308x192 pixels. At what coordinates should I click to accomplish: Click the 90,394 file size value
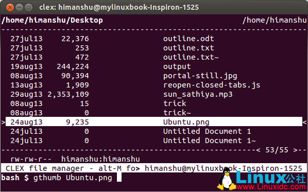75,76
